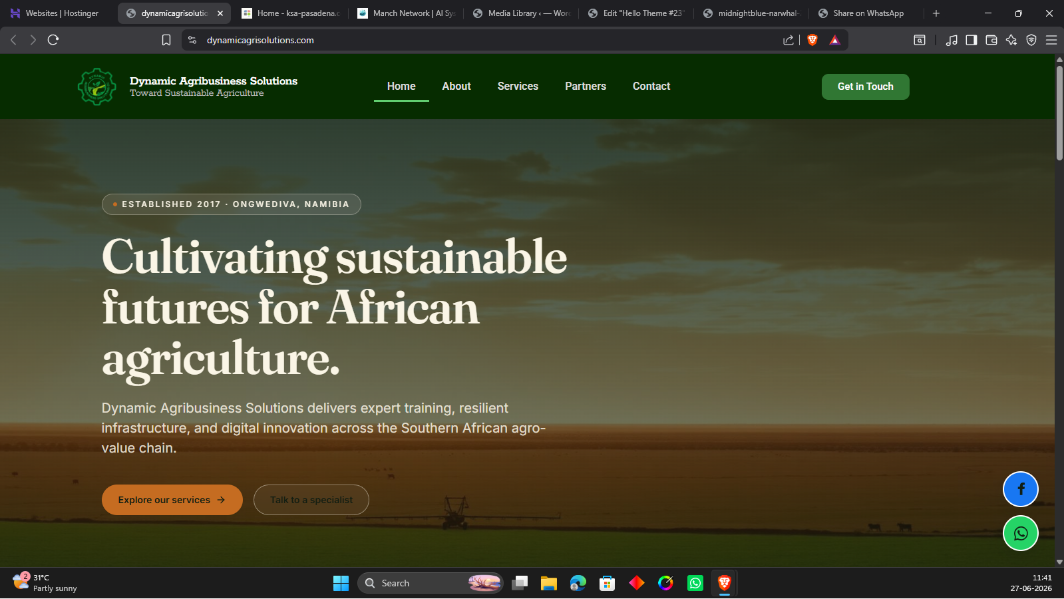Switch to the Edit Hello Theme #23 tab
The image size is (1064, 599).
[637, 13]
